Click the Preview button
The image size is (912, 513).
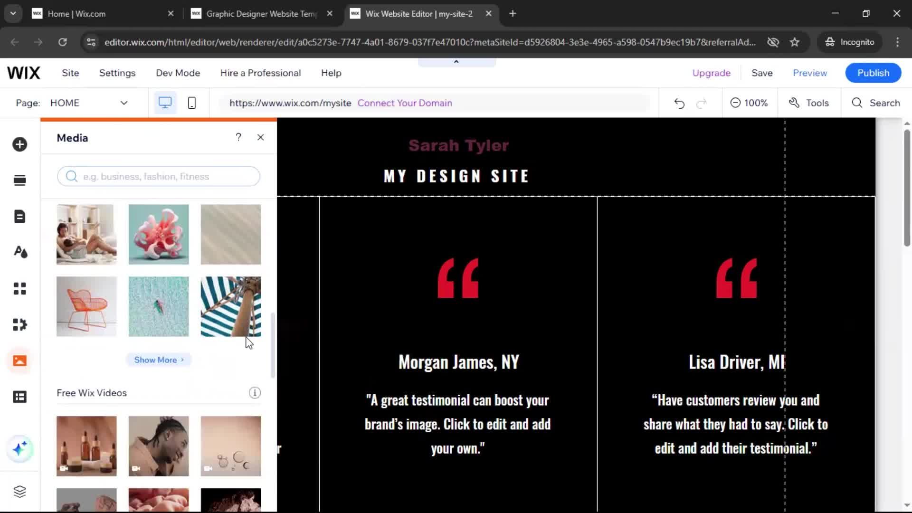click(x=810, y=73)
